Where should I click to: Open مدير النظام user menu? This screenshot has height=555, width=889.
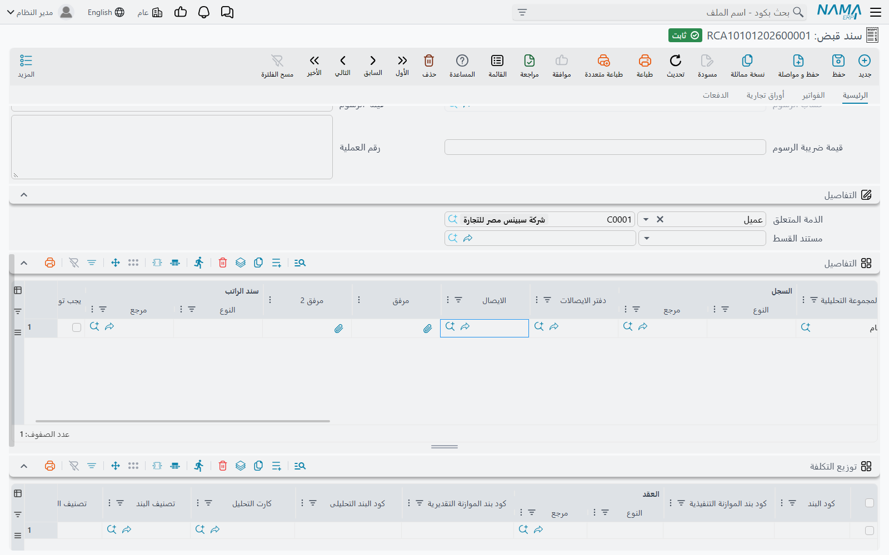click(40, 12)
